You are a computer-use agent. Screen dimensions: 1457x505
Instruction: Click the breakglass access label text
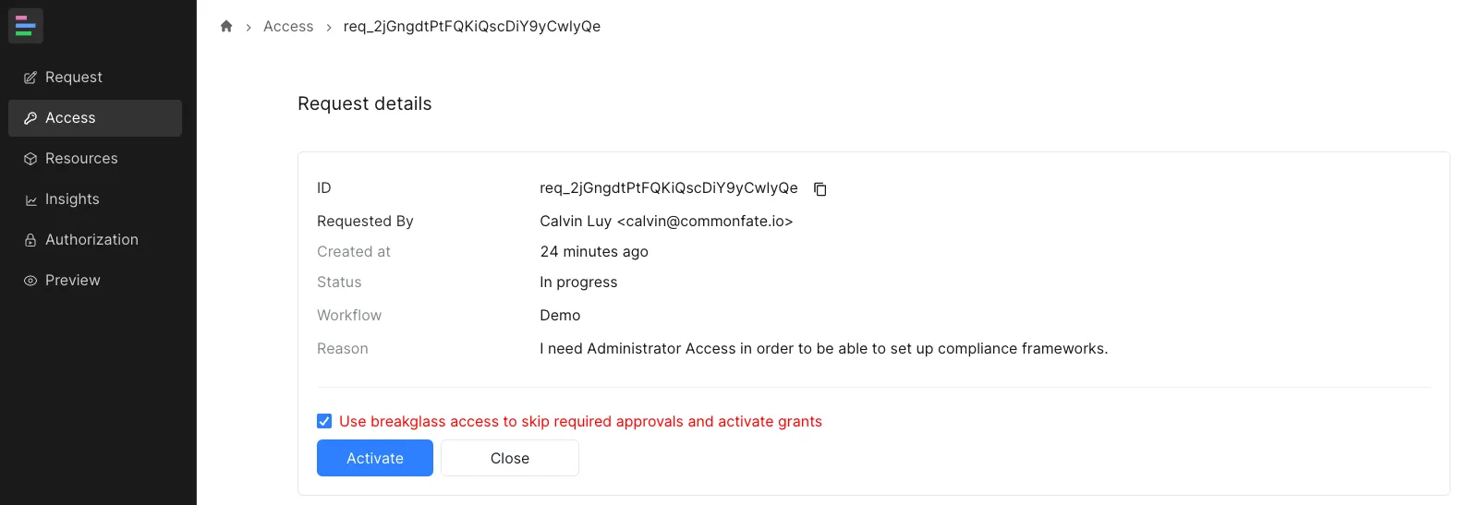coord(580,421)
